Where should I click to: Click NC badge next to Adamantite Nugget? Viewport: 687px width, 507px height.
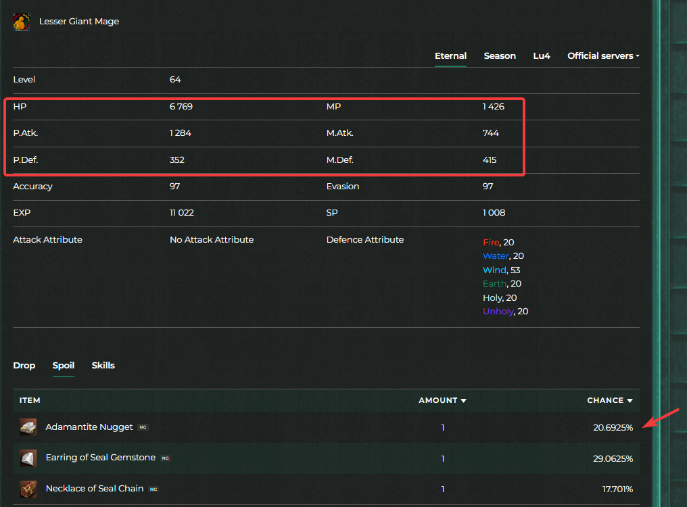[143, 427]
